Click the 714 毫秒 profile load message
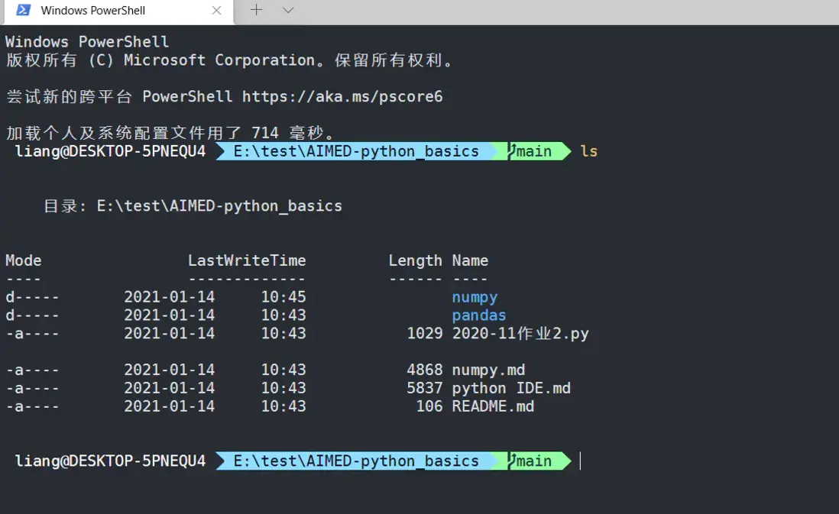Image resolution: width=839 pixels, height=514 pixels. (170, 132)
